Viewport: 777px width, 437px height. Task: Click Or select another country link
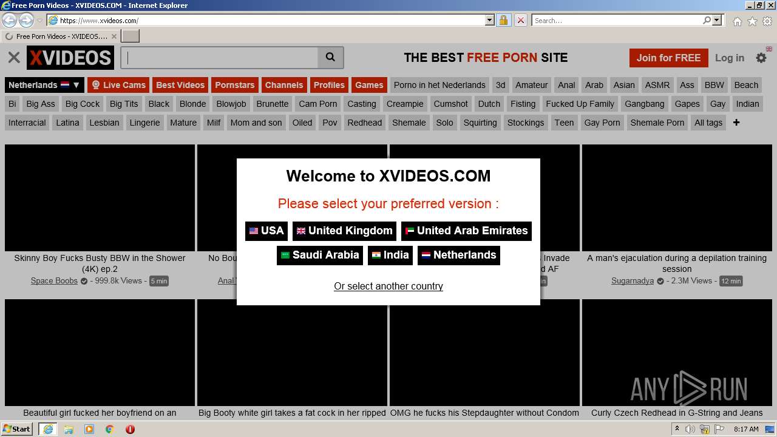click(x=388, y=286)
